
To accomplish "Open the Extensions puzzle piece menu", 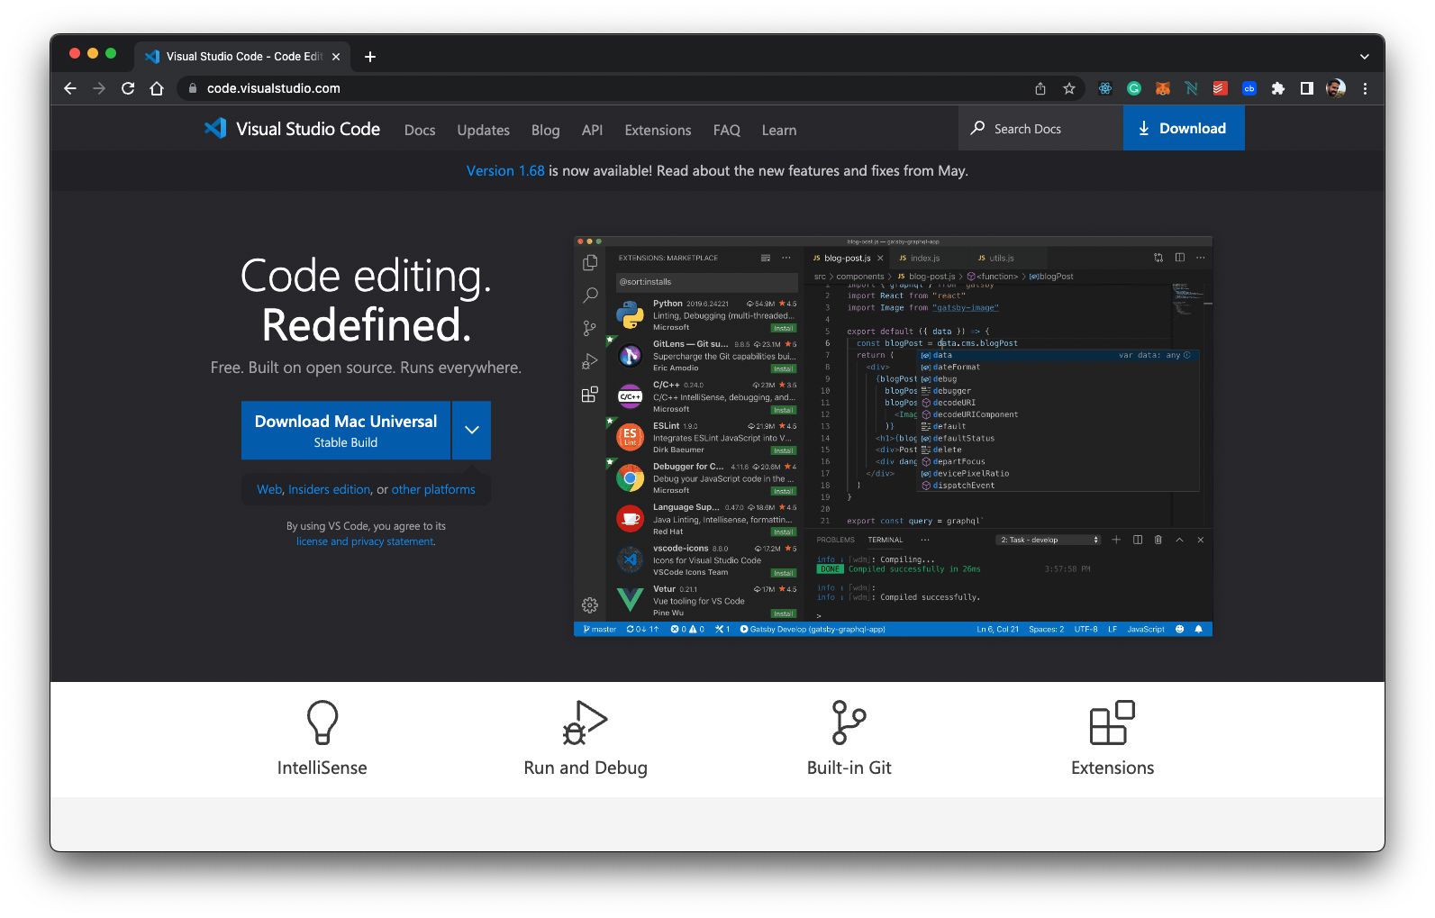I will (x=1277, y=88).
